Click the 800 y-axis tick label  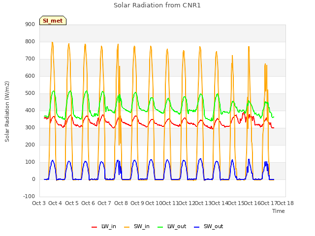click(x=30, y=41)
